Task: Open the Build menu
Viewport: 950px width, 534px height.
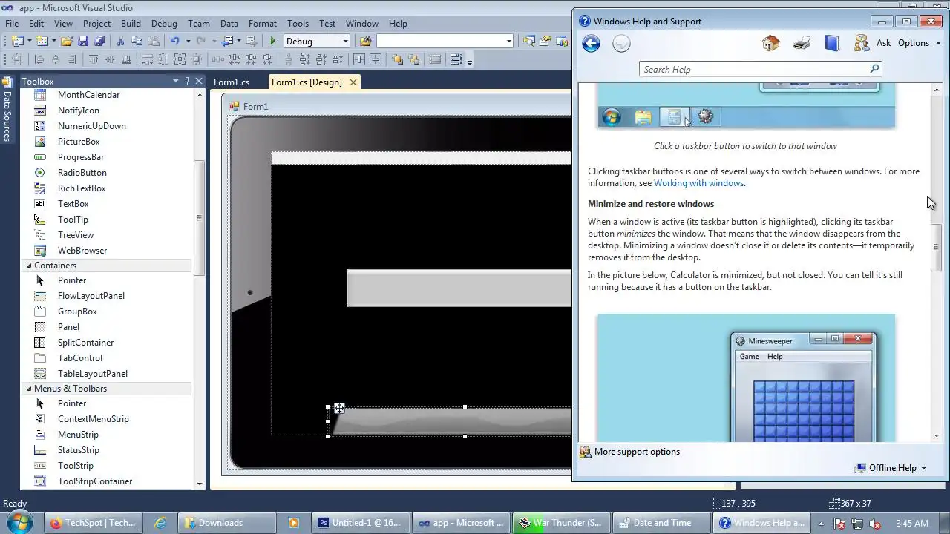Action: tap(131, 24)
